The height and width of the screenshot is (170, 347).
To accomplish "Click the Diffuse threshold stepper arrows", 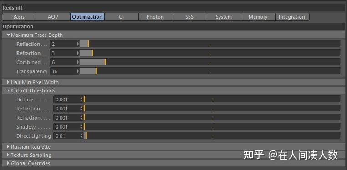I will [x=81, y=100].
